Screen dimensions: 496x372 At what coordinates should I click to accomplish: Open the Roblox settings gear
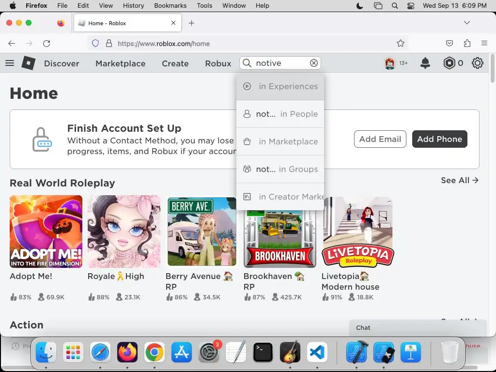click(477, 63)
